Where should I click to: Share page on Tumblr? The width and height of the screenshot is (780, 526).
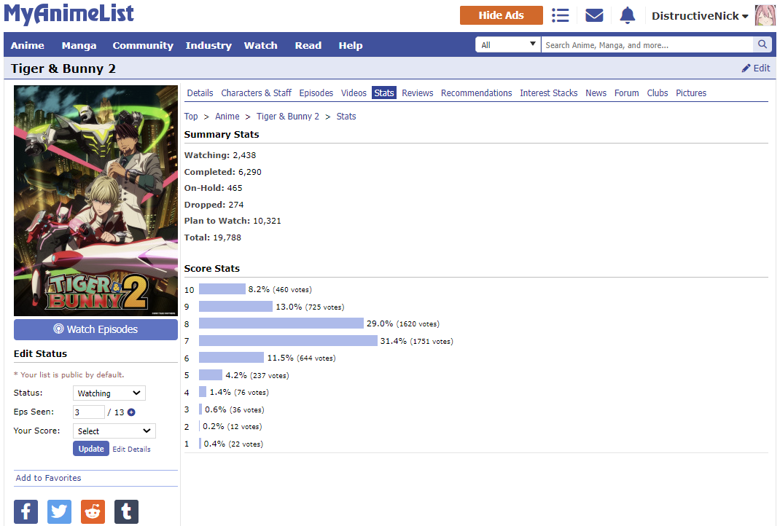point(126,511)
